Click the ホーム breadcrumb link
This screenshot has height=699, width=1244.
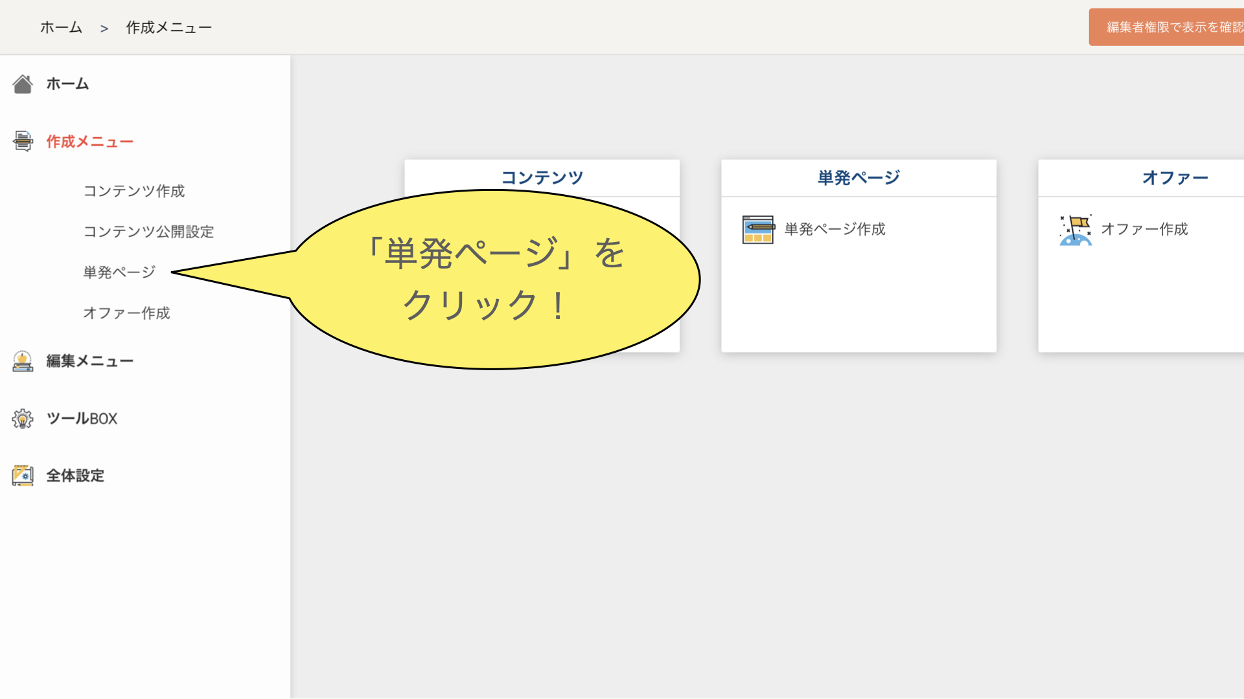(x=61, y=28)
